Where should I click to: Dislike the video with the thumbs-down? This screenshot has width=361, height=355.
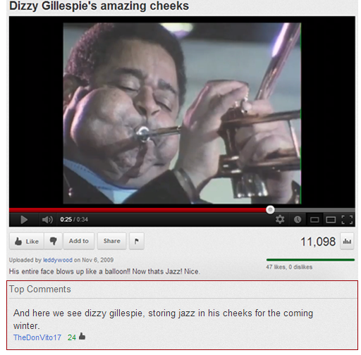54,241
